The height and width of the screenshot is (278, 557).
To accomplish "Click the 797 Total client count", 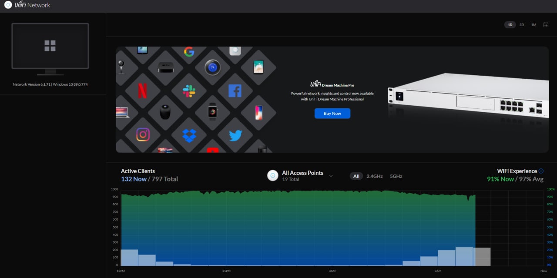I will (165, 179).
